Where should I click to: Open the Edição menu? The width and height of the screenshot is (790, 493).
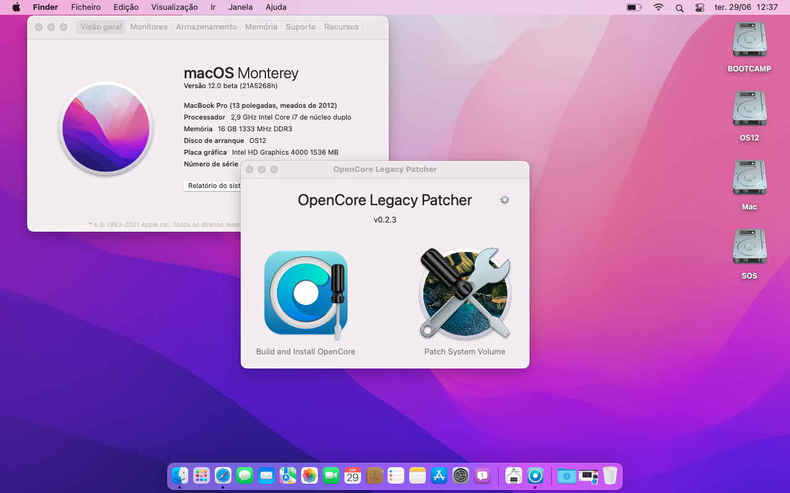[x=126, y=7]
